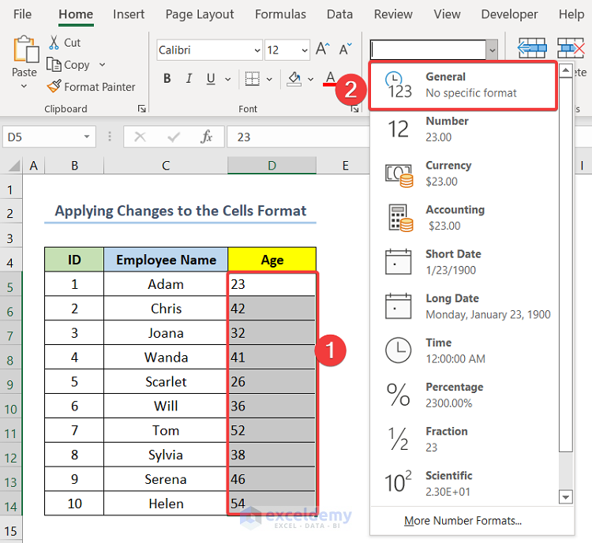Click the Increase Font Size icon
This screenshot has width=592, height=543.
coord(322,50)
